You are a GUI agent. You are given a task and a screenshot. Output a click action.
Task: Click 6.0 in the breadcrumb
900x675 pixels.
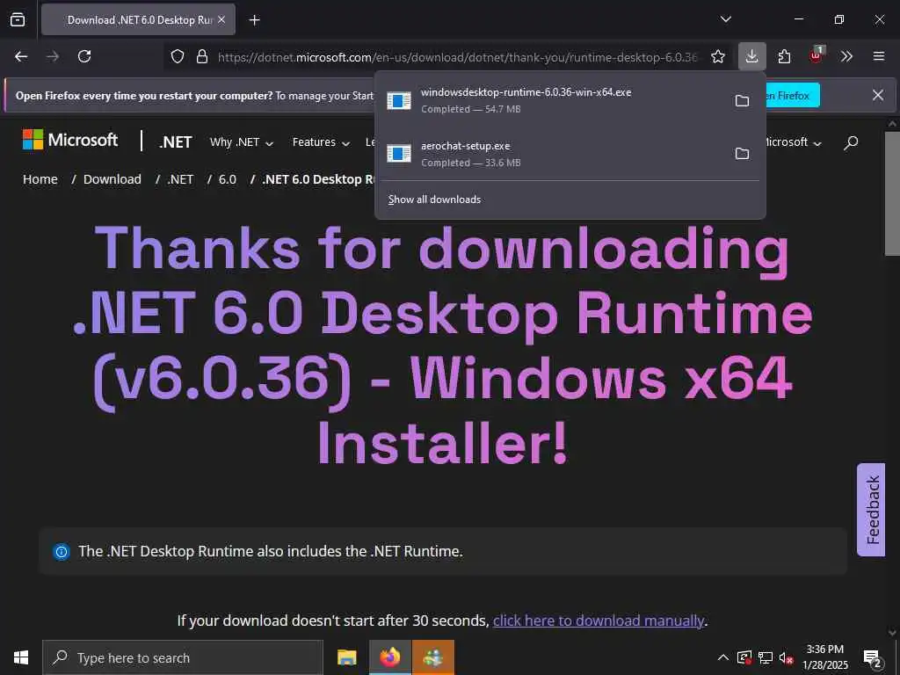[228, 179]
